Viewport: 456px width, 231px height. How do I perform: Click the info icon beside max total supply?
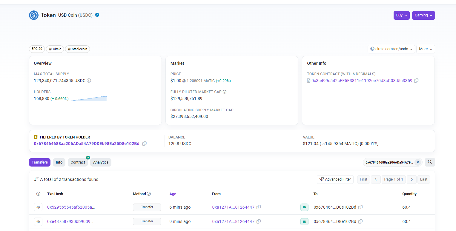(89, 81)
